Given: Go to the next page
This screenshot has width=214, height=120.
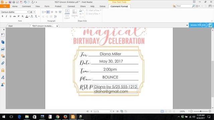Looking at the screenshot, I should click(x=114, y=111).
